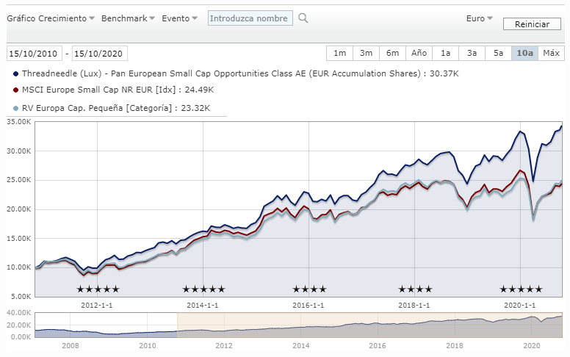Image resolution: width=570 pixels, height=357 pixels.
Task: Open the Evento dropdown
Action: click(179, 18)
